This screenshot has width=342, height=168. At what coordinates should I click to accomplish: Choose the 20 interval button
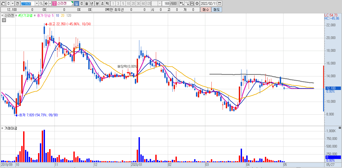[133, 3]
